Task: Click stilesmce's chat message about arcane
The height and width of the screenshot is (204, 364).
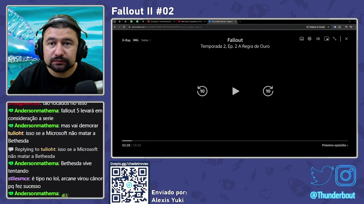Action: [x=55, y=182]
